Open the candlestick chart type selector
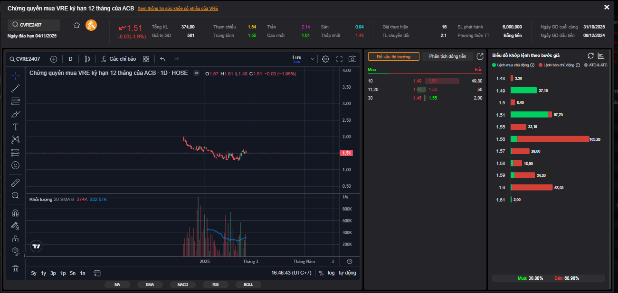Screen dimensions: 618x293 click(87, 59)
